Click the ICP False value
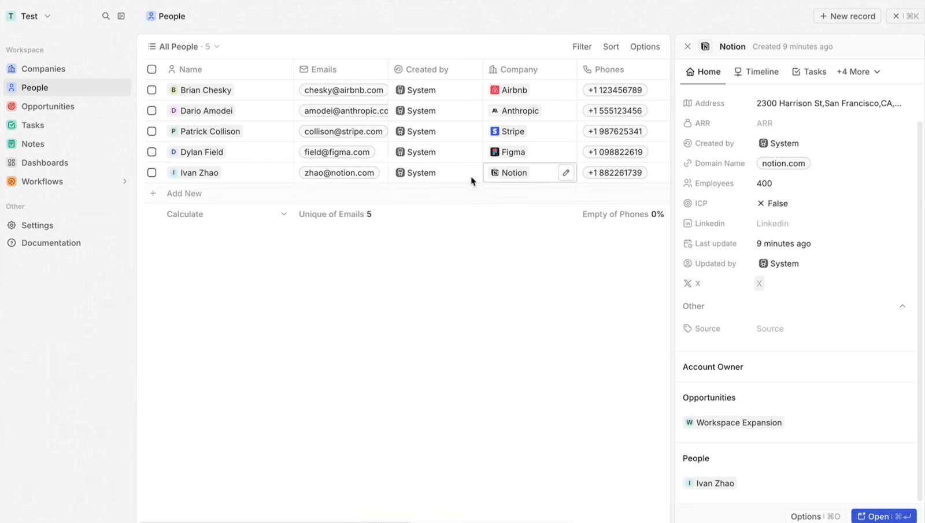The width and height of the screenshot is (925, 523). [x=772, y=203]
